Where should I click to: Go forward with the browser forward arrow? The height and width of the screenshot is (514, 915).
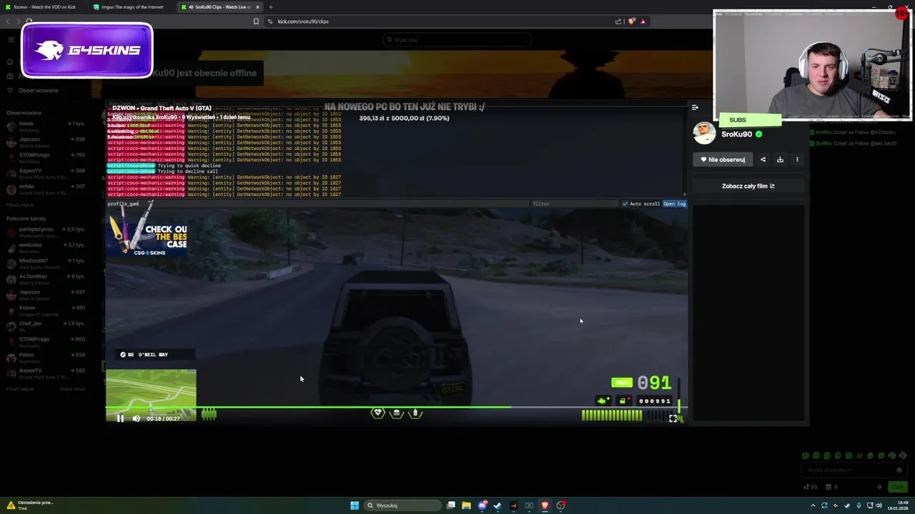click(x=19, y=21)
